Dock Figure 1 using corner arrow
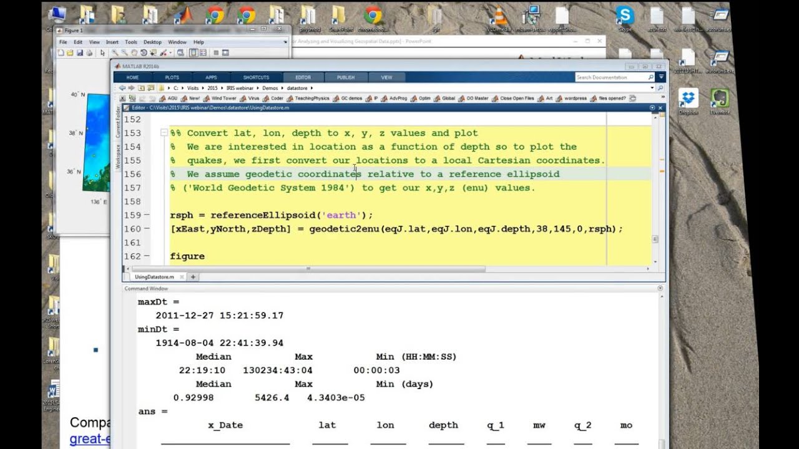Viewport: 799px width, 449px height. tap(285, 42)
